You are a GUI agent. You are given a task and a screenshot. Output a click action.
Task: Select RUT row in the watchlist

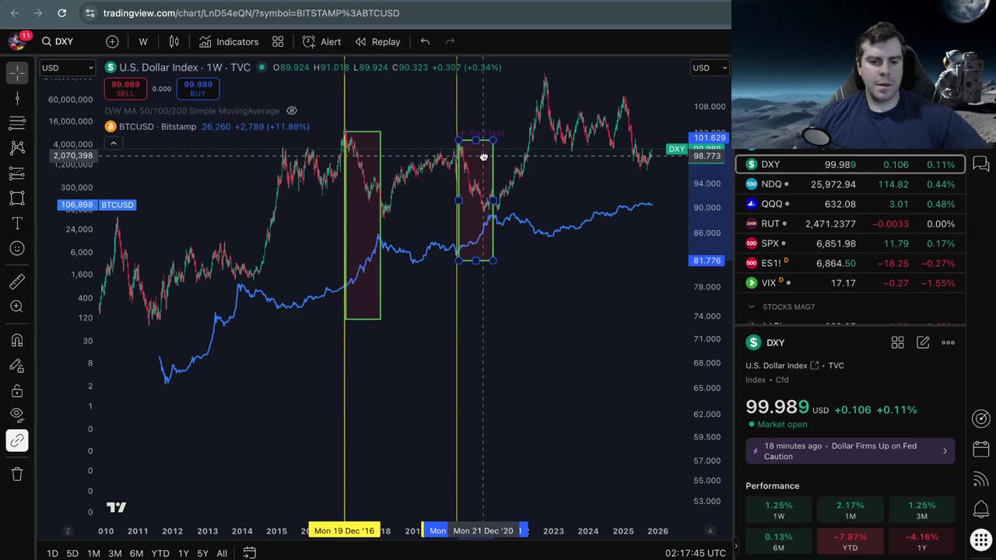[x=850, y=224]
